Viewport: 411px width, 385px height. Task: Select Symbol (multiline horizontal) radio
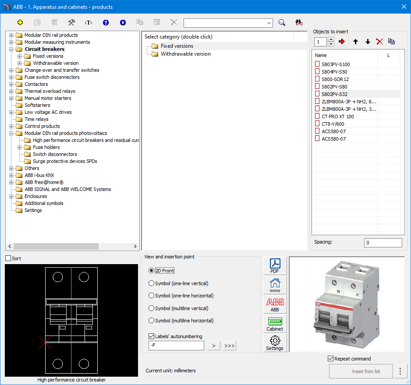coord(151,321)
